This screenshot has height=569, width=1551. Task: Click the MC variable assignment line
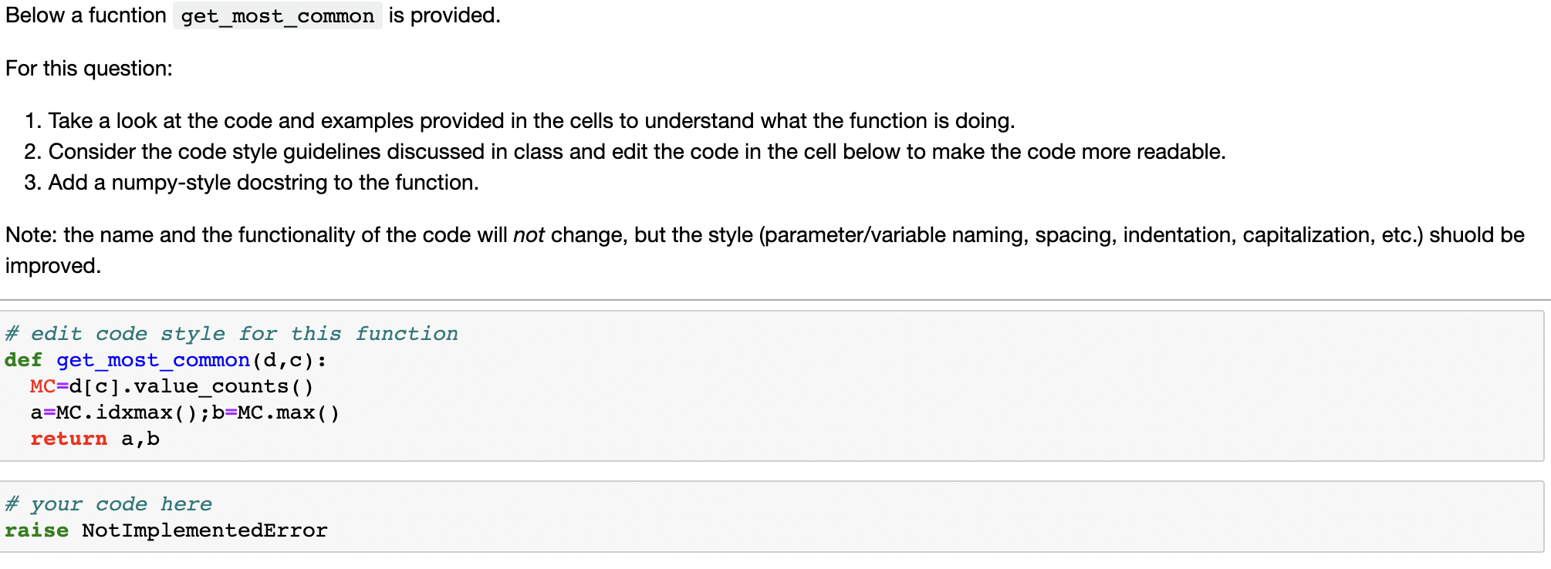tap(171, 386)
